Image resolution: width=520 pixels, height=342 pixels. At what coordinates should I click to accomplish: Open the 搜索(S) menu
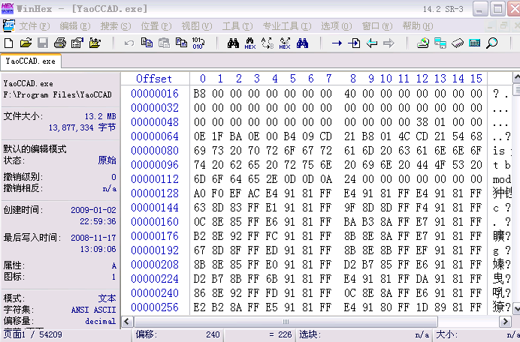[116, 26]
